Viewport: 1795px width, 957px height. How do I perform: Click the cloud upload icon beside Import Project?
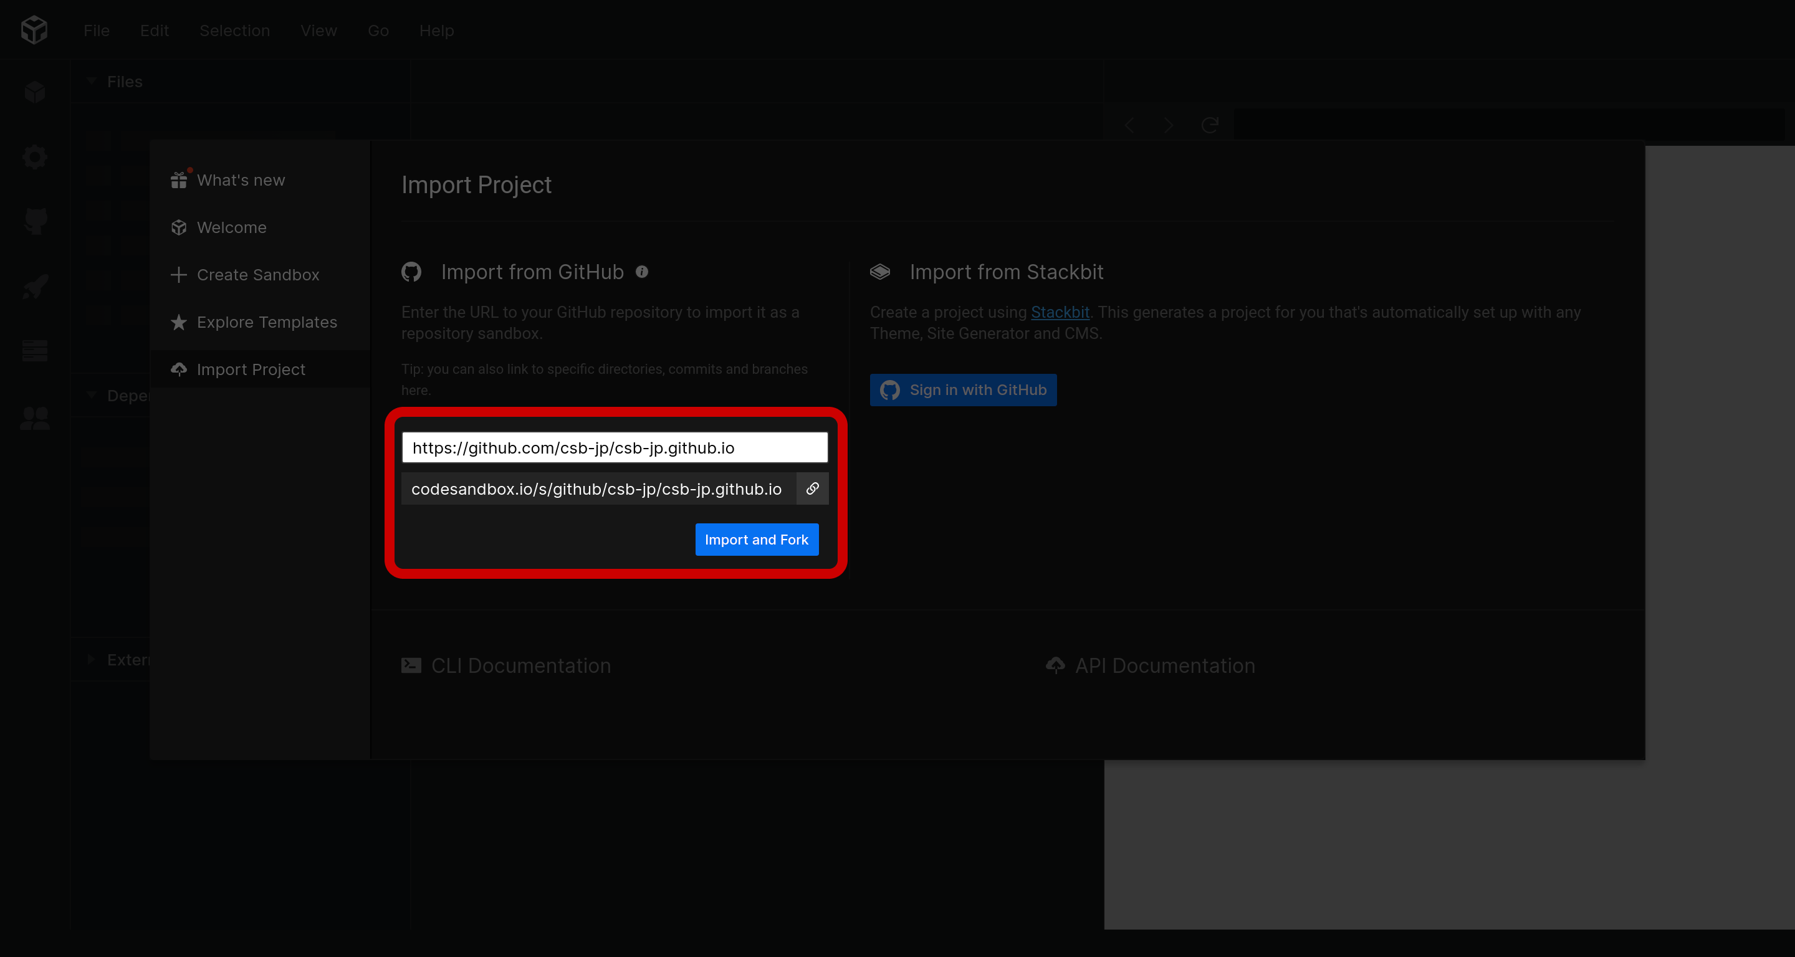tap(179, 369)
